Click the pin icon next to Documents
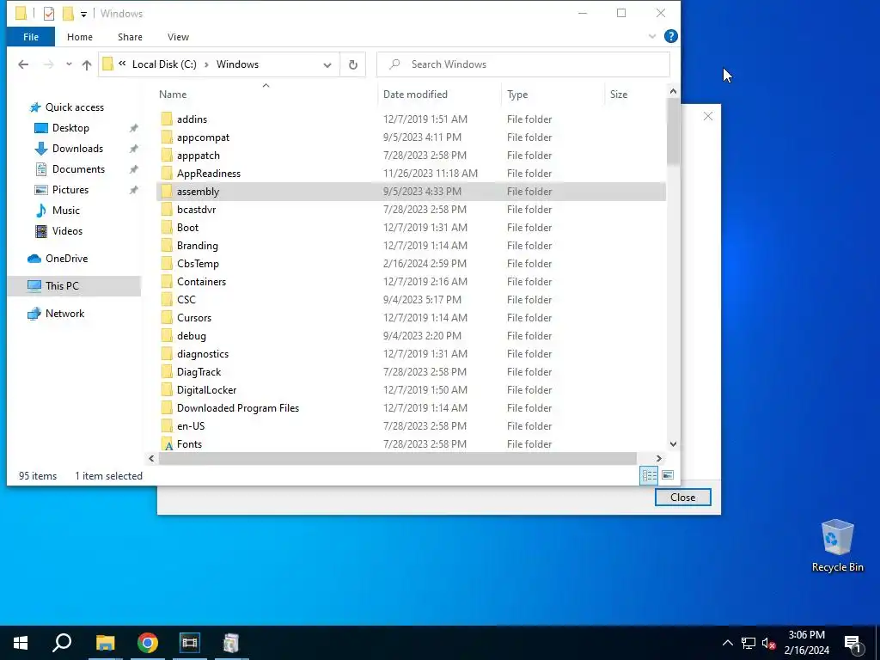Screen dimensions: 880x660 coord(133,169)
